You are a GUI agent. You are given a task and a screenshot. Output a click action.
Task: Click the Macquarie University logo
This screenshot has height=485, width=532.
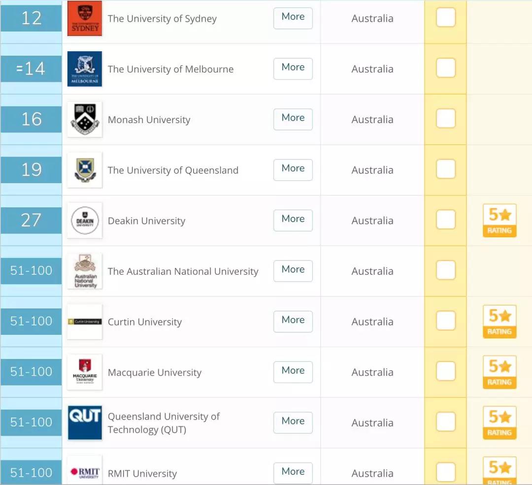point(85,372)
